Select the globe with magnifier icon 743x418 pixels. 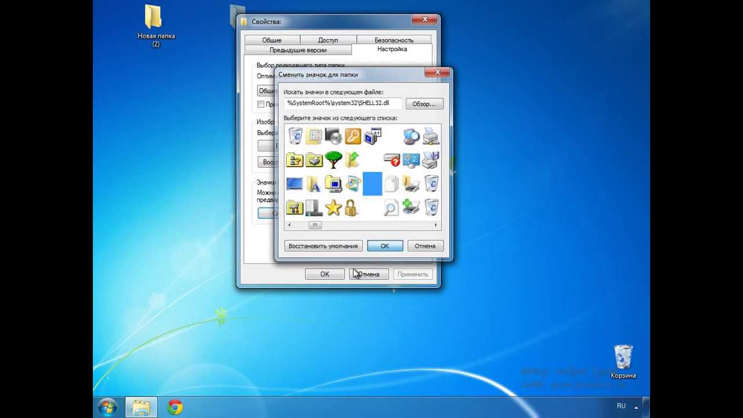pos(411,136)
